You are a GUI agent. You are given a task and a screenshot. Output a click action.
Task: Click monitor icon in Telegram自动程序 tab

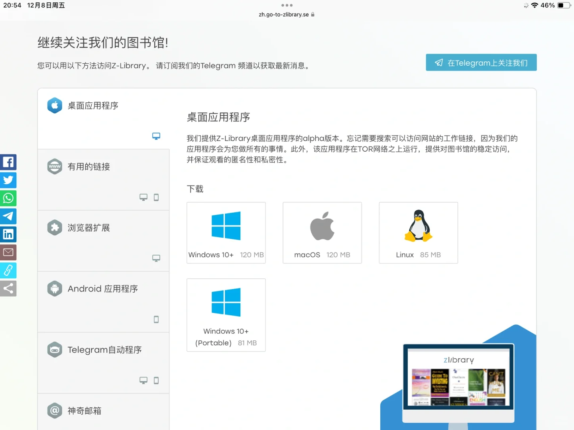coord(143,380)
